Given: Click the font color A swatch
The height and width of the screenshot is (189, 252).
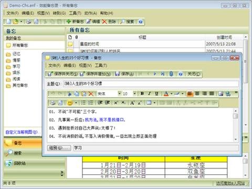Looking at the screenshot, I should click(166, 94).
